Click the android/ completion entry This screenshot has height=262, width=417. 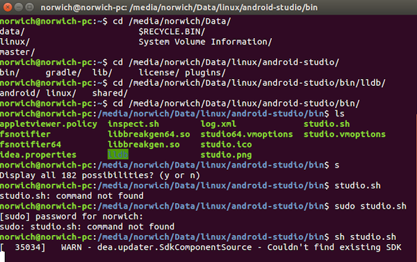[20, 94]
